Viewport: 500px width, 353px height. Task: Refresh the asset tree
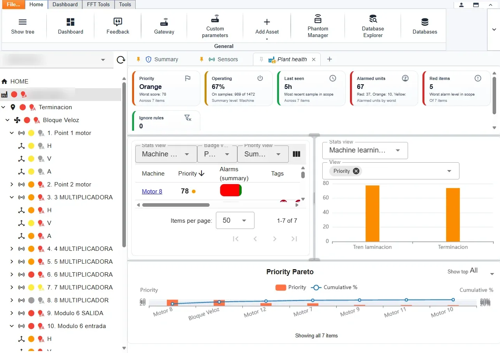coord(121,60)
